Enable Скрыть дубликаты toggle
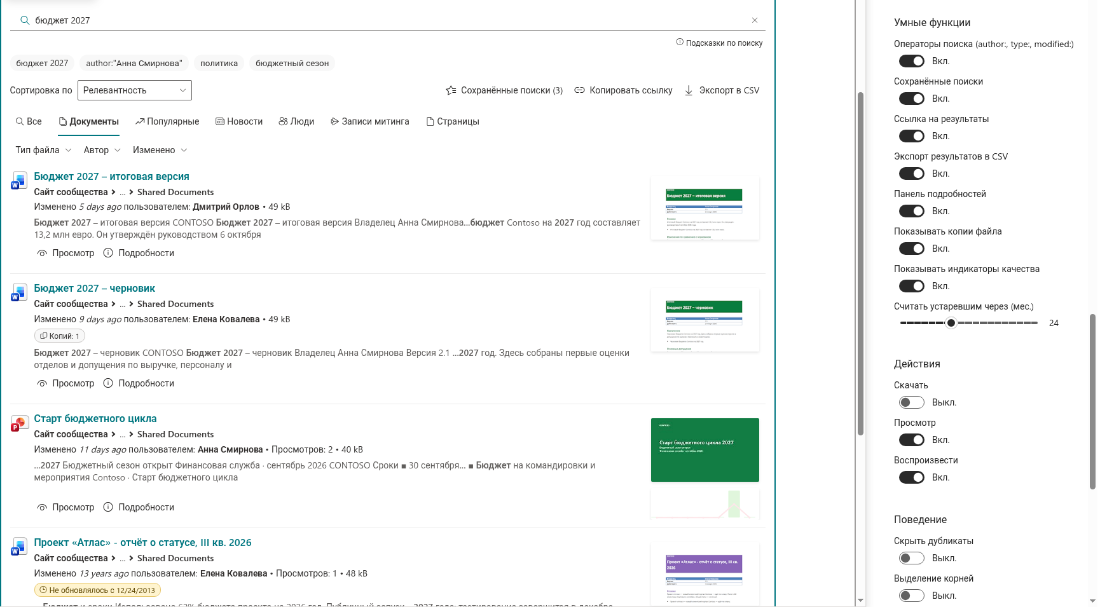This screenshot has width=1100, height=607. pyautogui.click(x=911, y=558)
